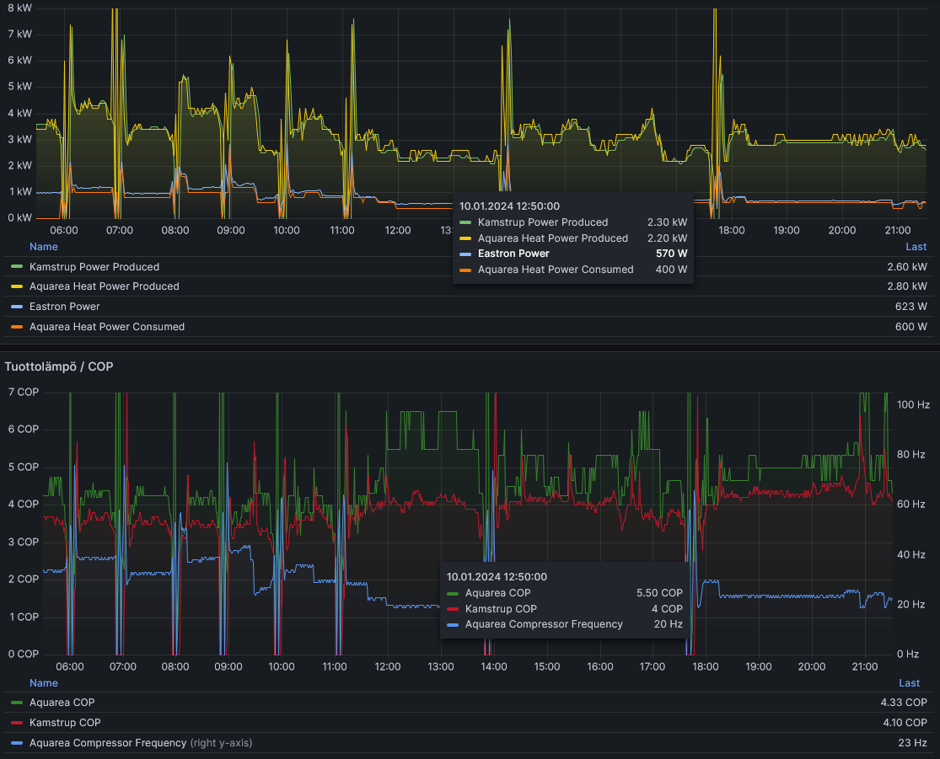Screen dimensions: 940x759
Task: Toggle Kamstrup Power Produced series in legend
Action: point(94,267)
